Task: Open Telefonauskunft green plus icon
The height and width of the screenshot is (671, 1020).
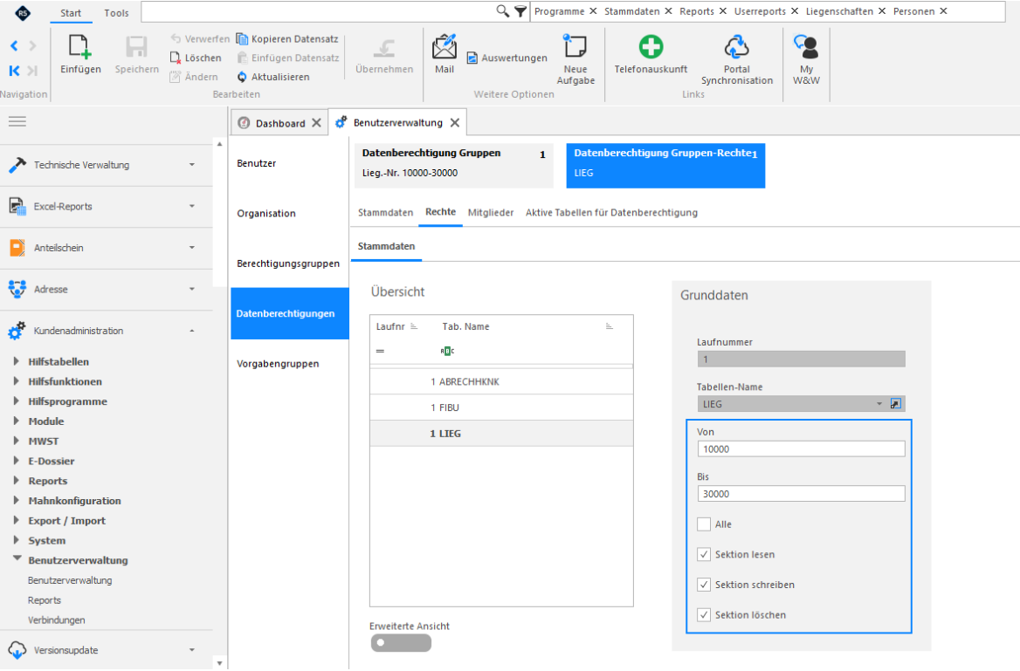Action: coord(651,47)
